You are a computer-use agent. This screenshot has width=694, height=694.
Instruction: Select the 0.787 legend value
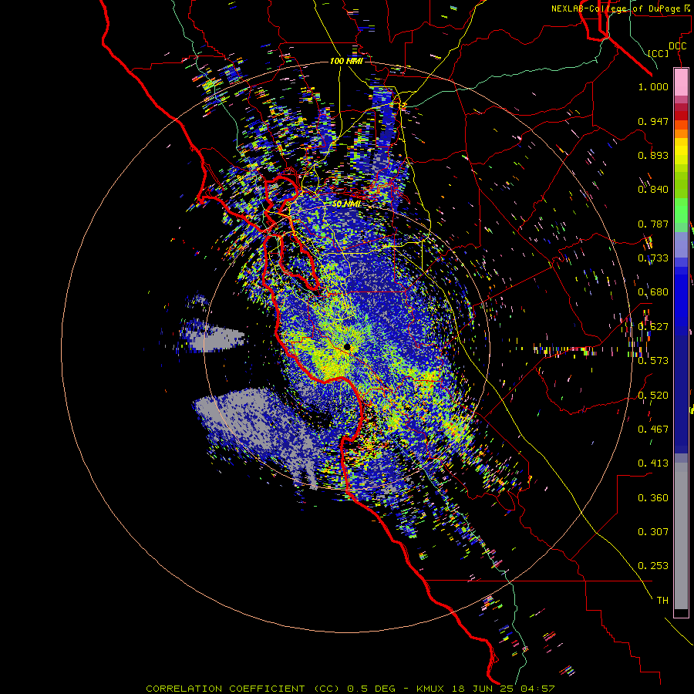pos(653,224)
